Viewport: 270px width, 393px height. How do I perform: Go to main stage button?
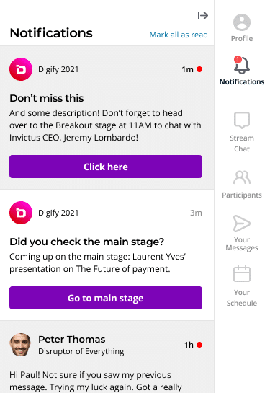coord(106,298)
